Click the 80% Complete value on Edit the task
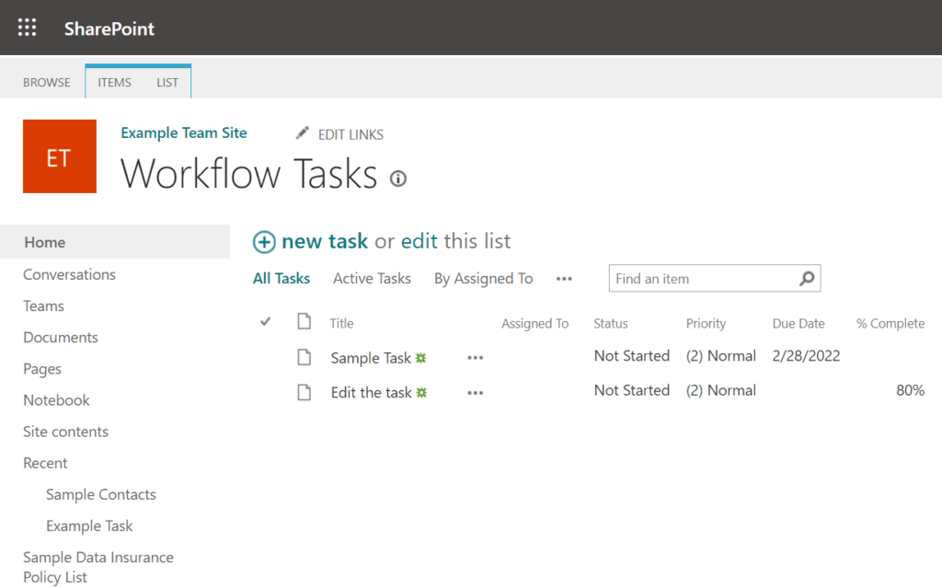Image resolution: width=942 pixels, height=587 pixels. (x=910, y=390)
